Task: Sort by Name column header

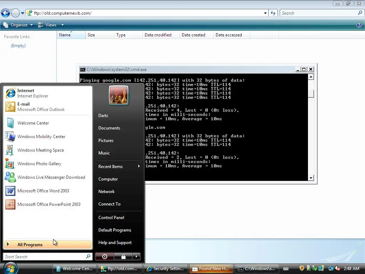Action: [x=71, y=35]
